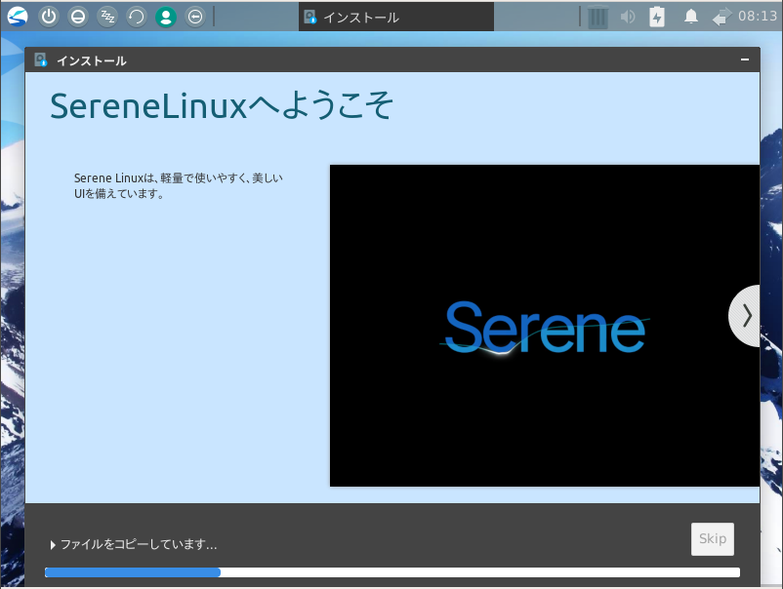This screenshot has width=783, height=589.
Task: Click the SereneLinuxへようこそ heading
Action: (222, 105)
